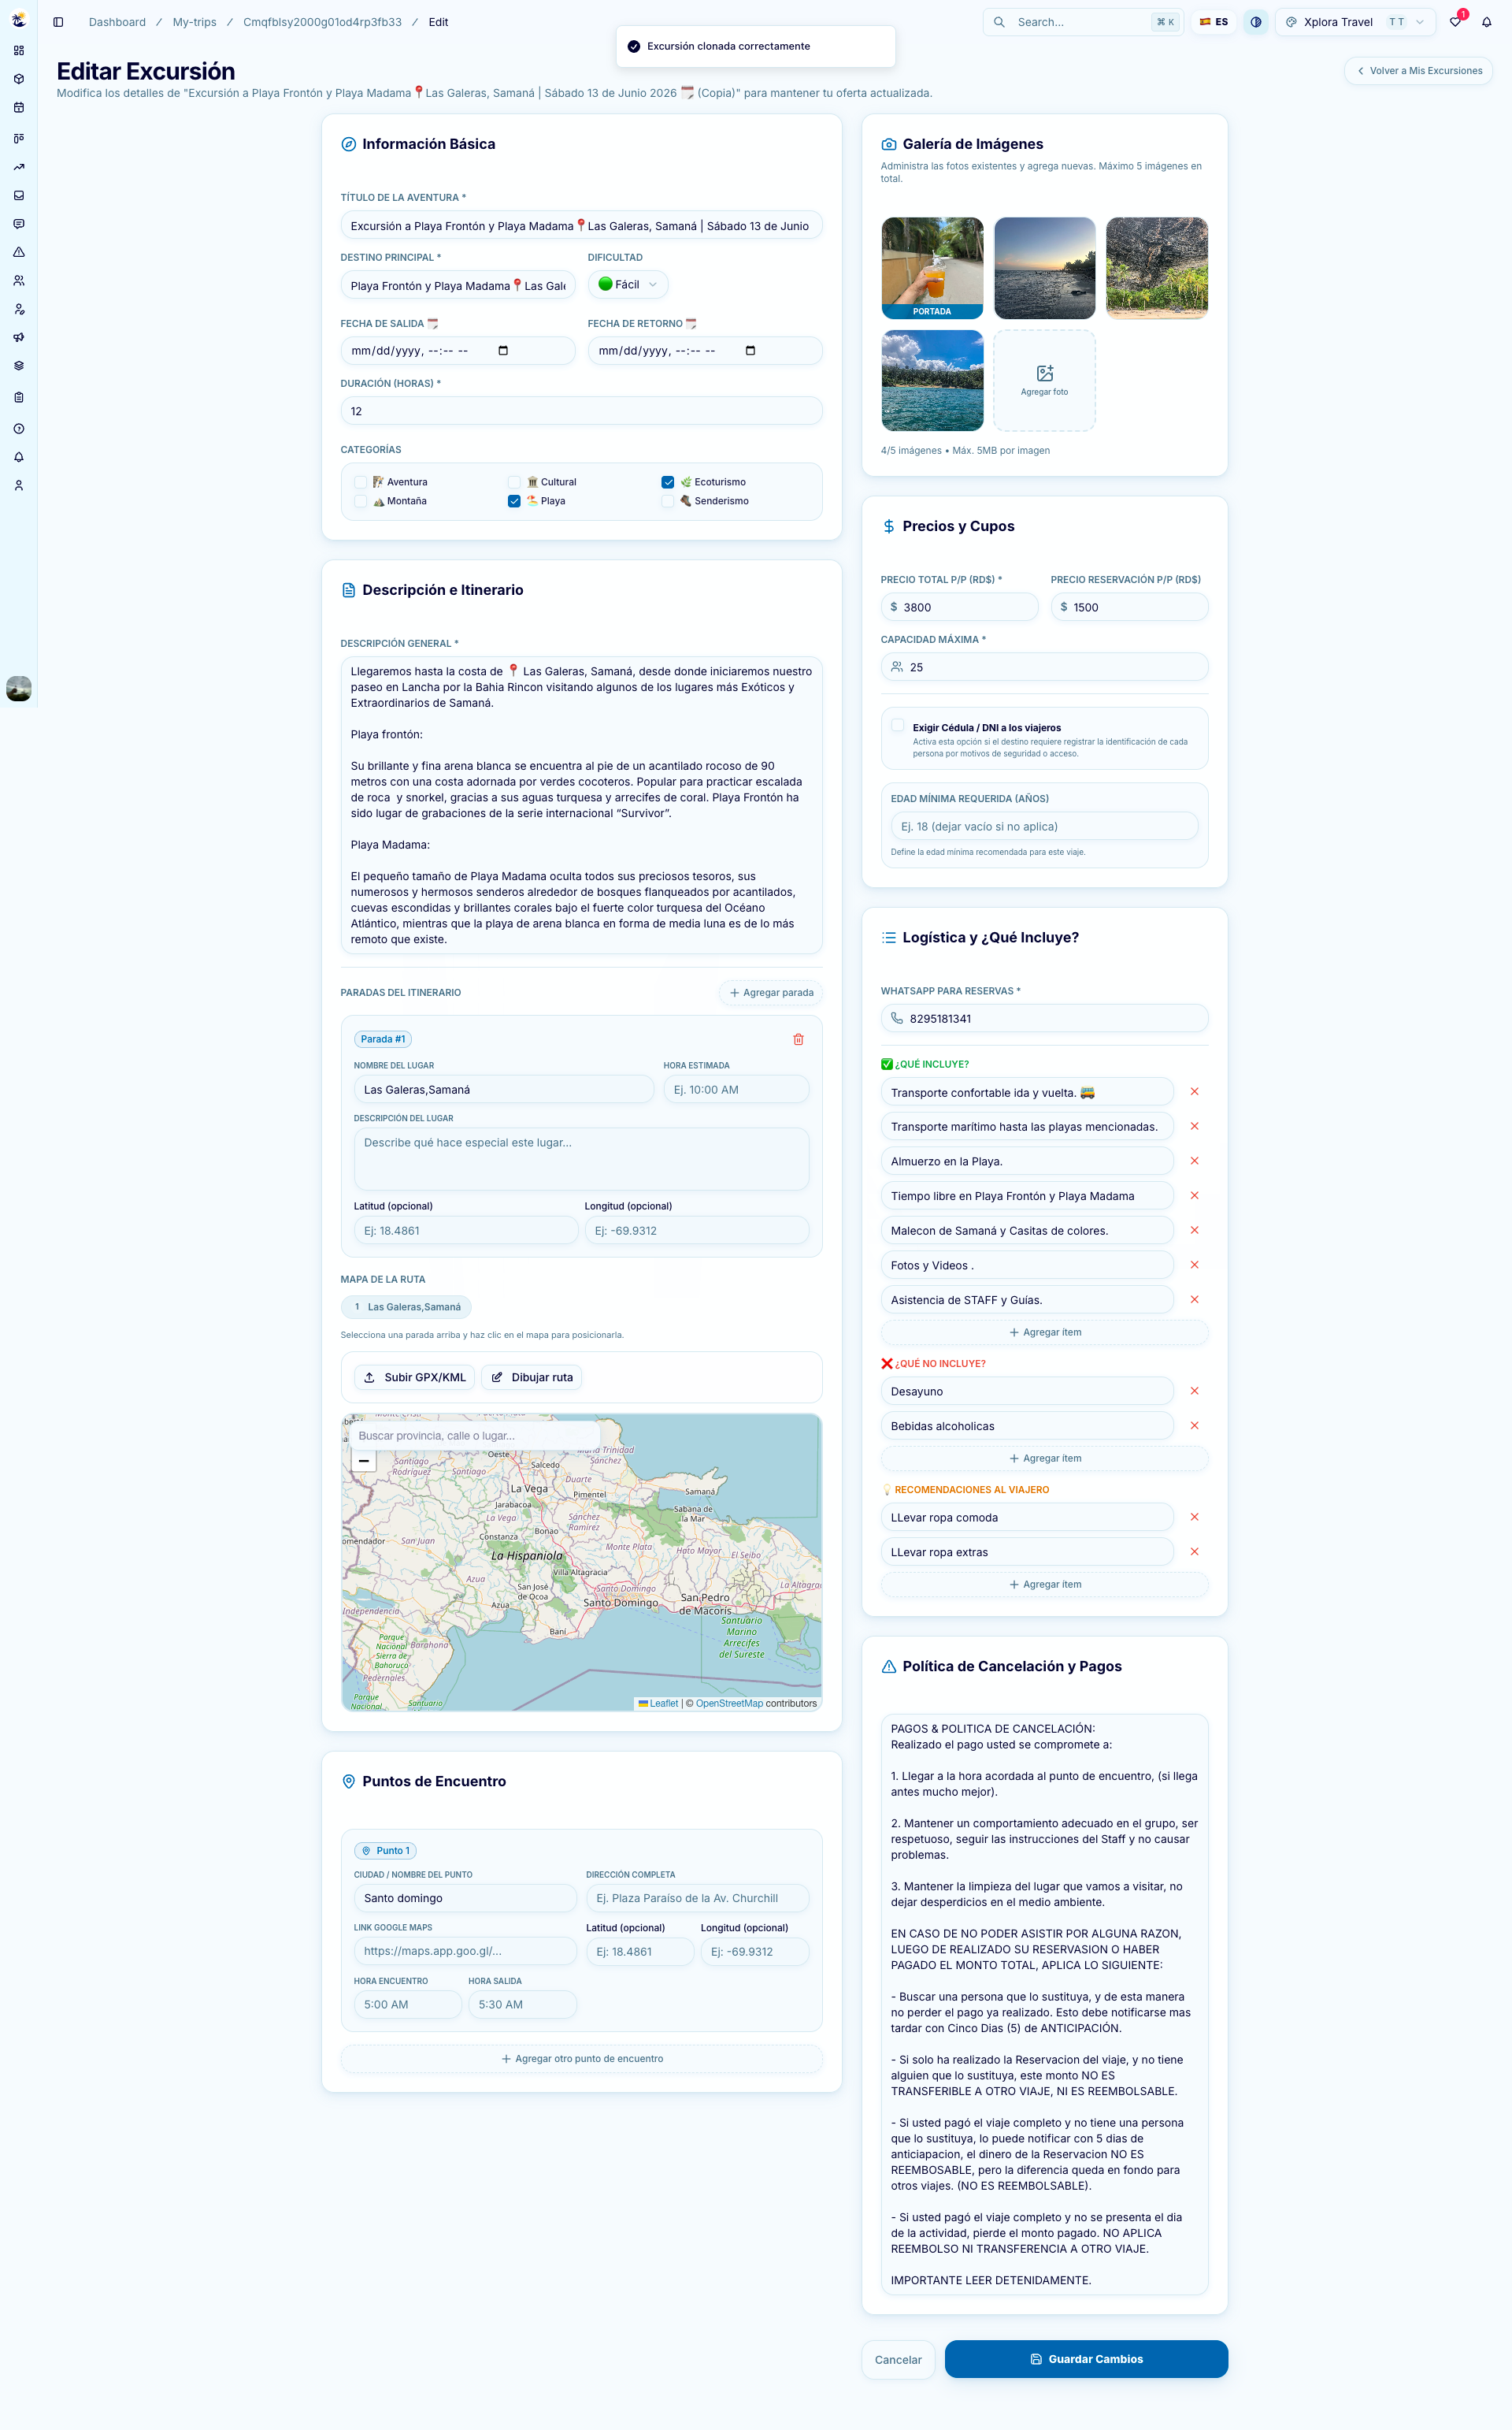Image resolution: width=1512 pixels, height=2430 pixels.
Task: Remove the 'LLevar ropa extras' recommendation
Action: (1194, 1551)
